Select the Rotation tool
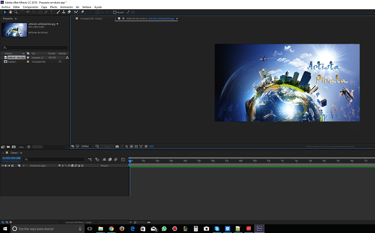This screenshot has width=375, height=233. [23, 12]
